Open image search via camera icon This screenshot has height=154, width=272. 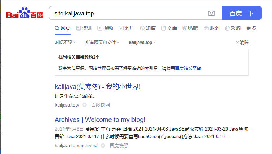pos(211,13)
